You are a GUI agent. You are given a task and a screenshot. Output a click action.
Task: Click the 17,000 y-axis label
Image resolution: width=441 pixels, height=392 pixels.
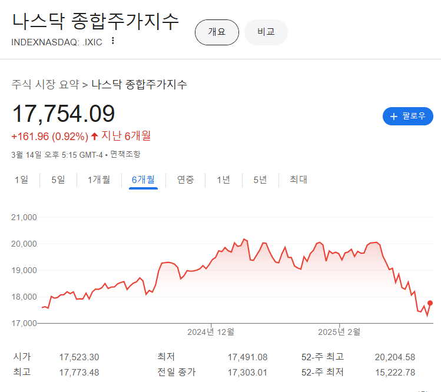pyautogui.click(x=24, y=323)
